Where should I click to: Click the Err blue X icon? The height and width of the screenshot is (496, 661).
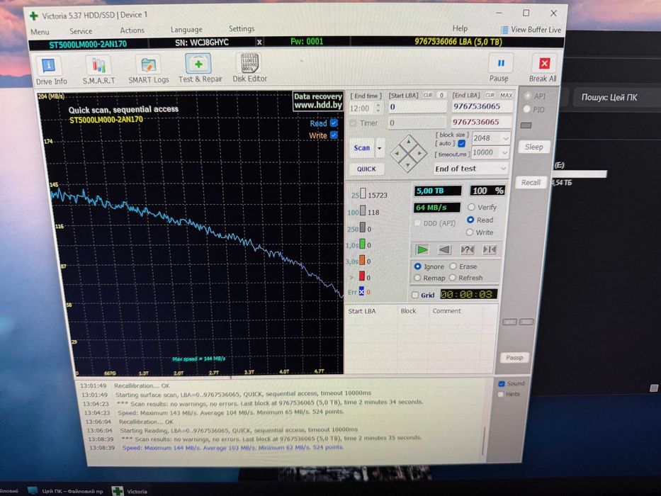tap(361, 291)
